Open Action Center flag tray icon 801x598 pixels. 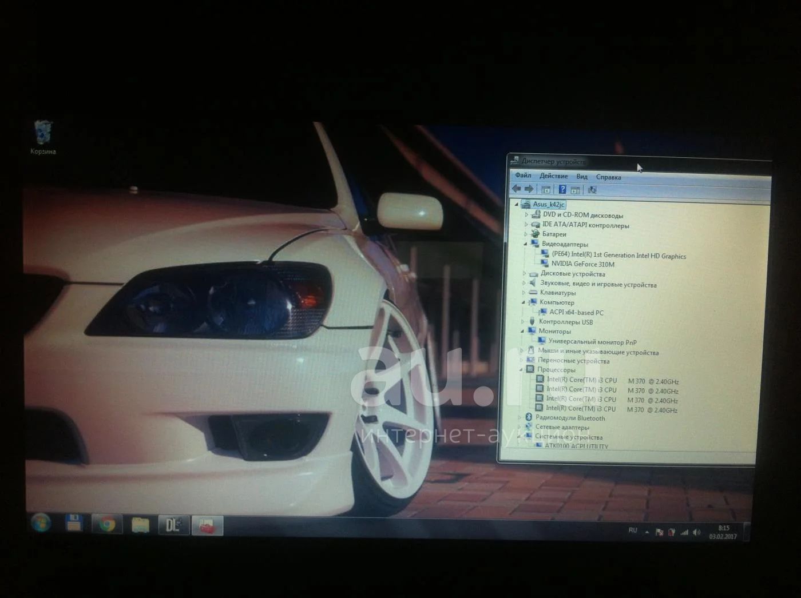[659, 532]
